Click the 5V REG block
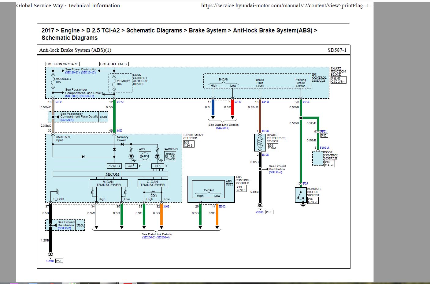Image resolution: width=430 pixels, height=284 pixels. coord(114,166)
